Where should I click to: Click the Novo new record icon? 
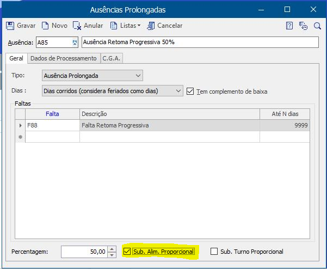pos(46,26)
